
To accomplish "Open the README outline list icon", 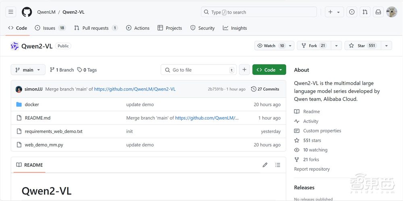I will [x=278, y=165].
